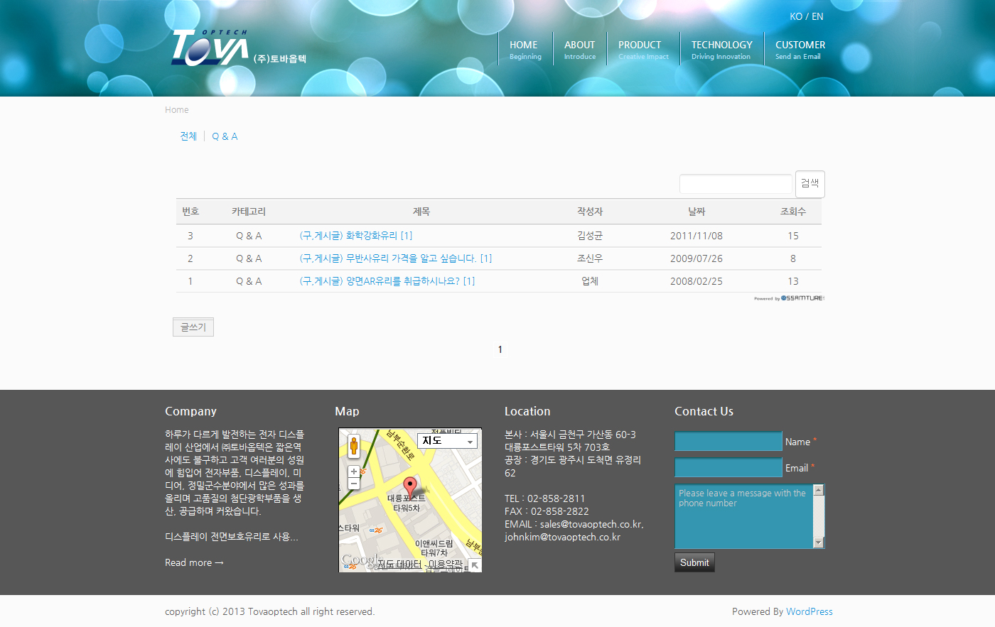Switch language to EN
Image resolution: width=995 pixels, height=627 pixels.
(817, 16)
